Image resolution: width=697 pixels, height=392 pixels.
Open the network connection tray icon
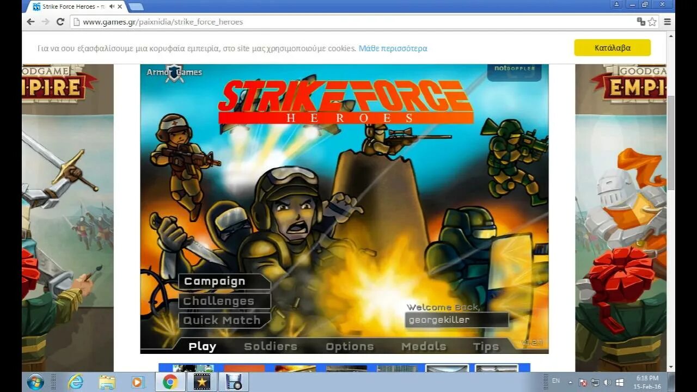(x=595, y=382)
